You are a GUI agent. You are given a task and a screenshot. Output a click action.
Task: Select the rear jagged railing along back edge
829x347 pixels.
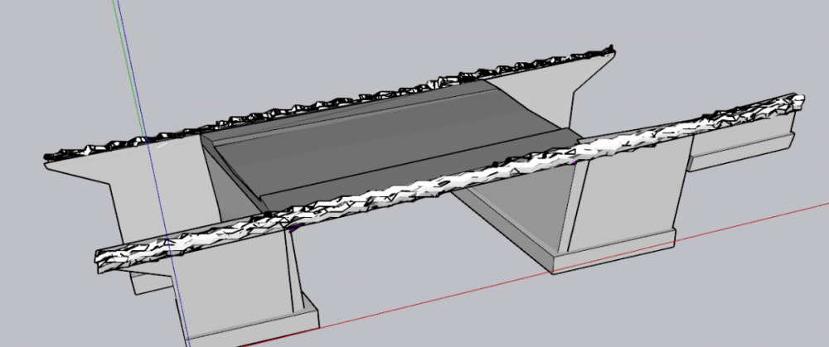click(x=327, y=103)
